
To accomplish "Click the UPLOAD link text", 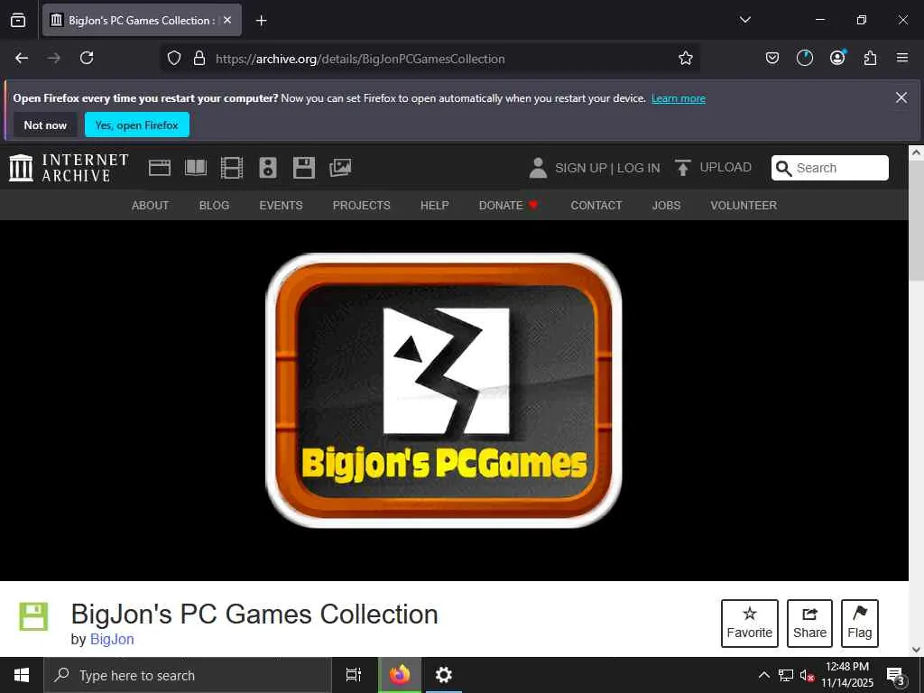I will tap(725, 167).
